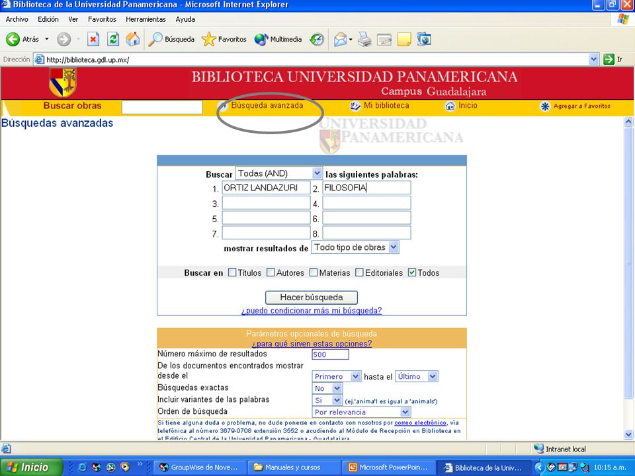Click page scrollbar down arrow
The height and width of the screenshot is (476, 635).
628,435
